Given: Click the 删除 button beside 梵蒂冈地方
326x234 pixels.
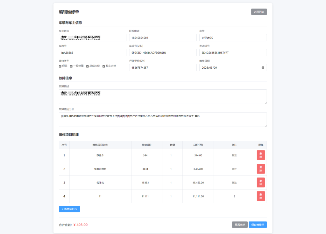Looking at the screenshot, I should (260, 169).
